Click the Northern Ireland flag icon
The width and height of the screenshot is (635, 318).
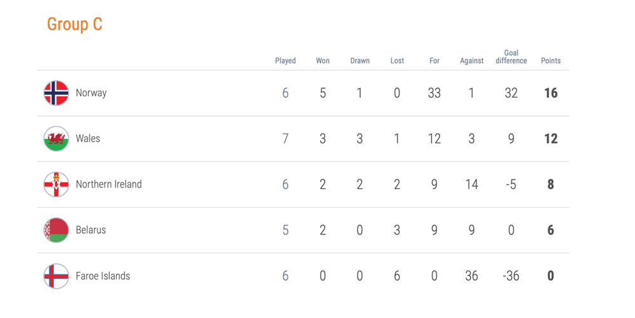pos(57,184)
